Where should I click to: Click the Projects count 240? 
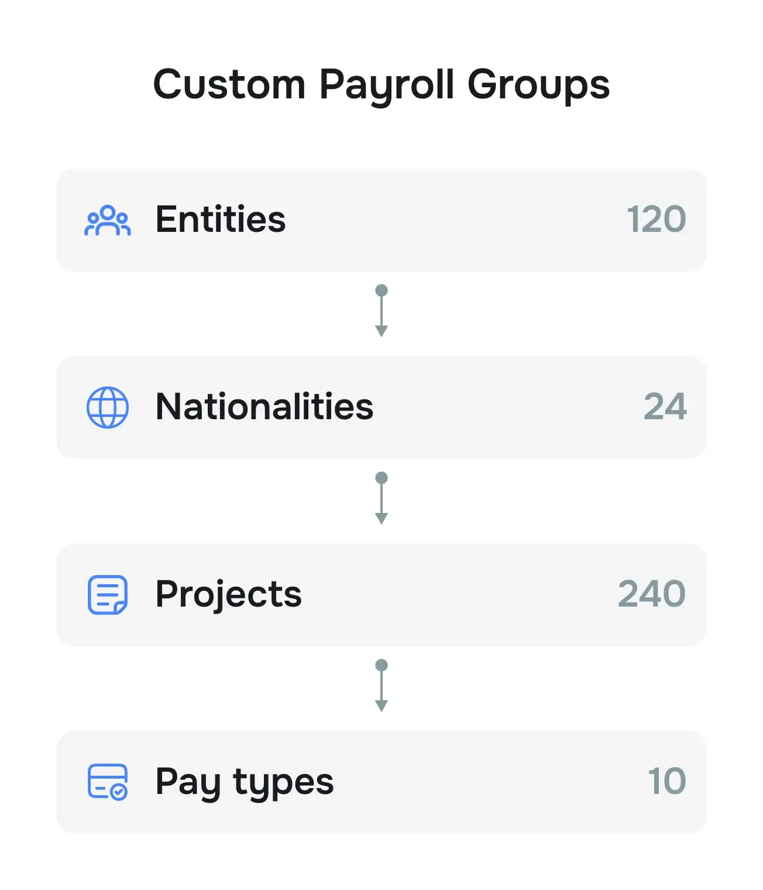[652, 594]
